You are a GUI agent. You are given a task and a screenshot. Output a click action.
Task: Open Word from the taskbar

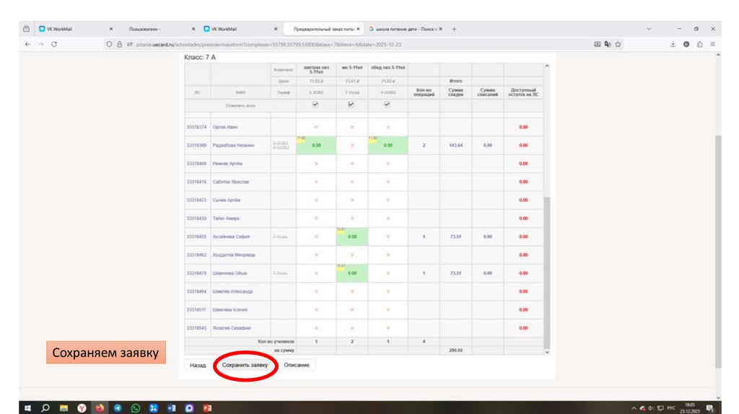coord(171,408)
